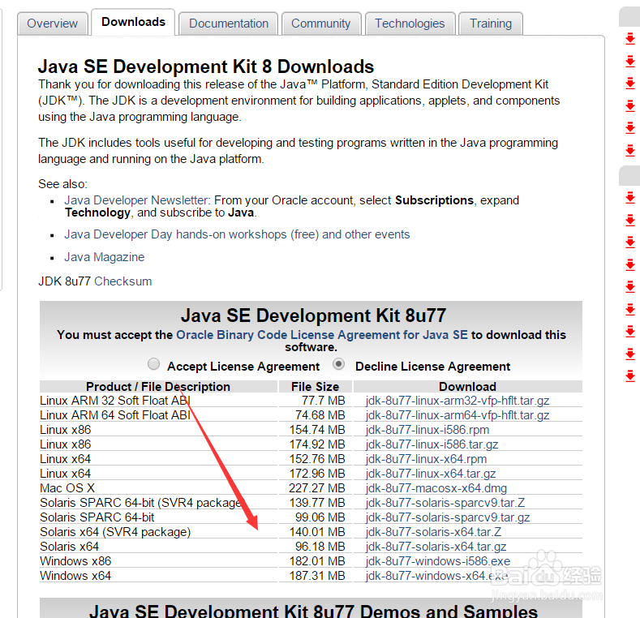Click the 154.74 MB file size

click(317, 430)
